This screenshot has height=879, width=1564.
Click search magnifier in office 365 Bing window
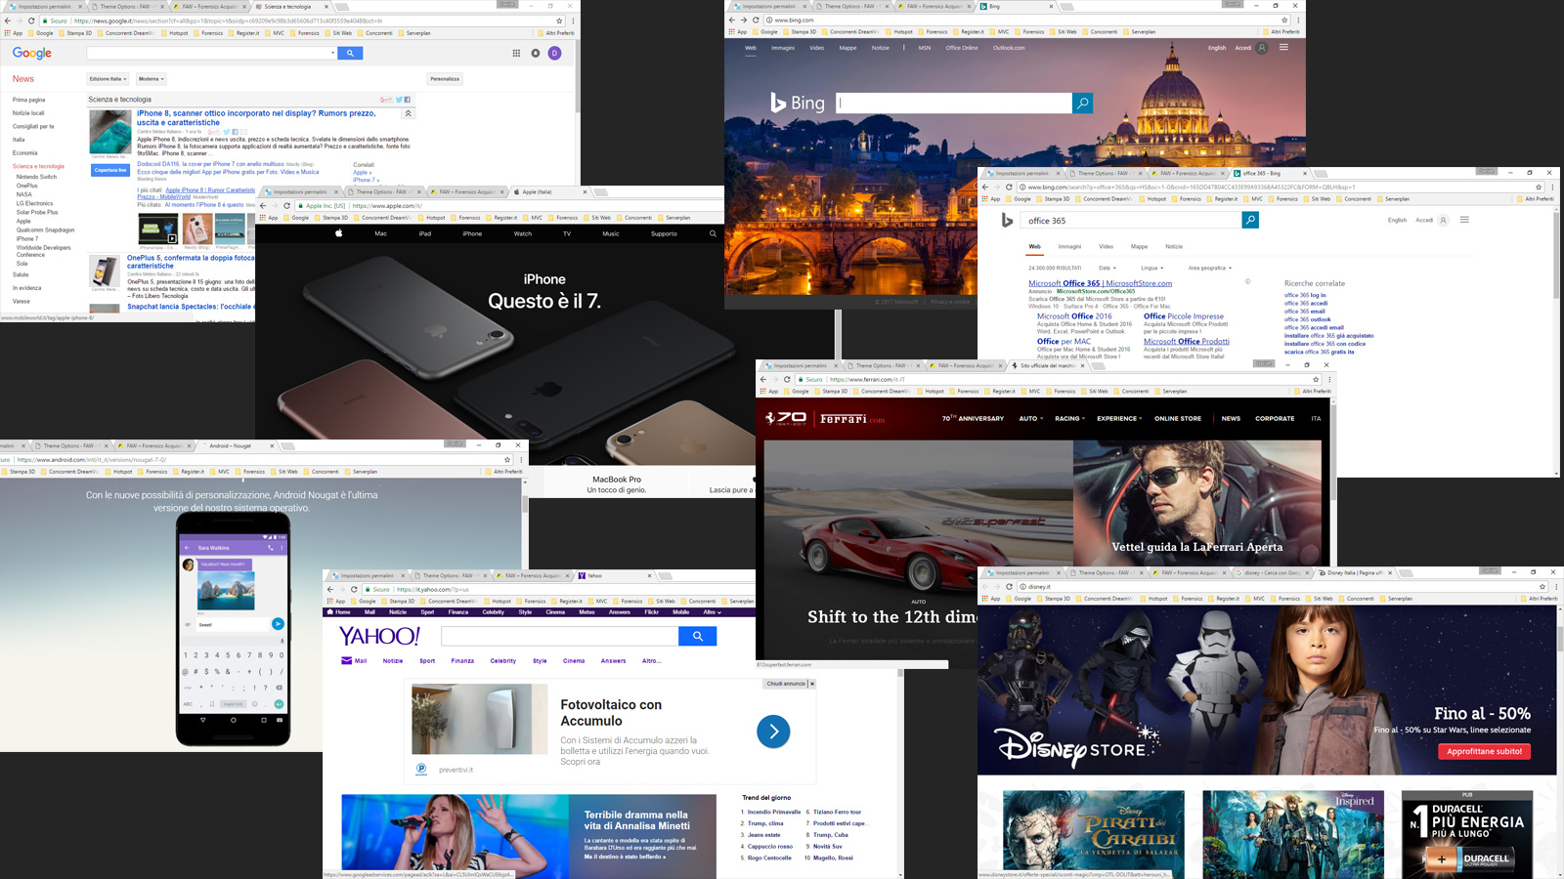click(x=1249, y=221)
